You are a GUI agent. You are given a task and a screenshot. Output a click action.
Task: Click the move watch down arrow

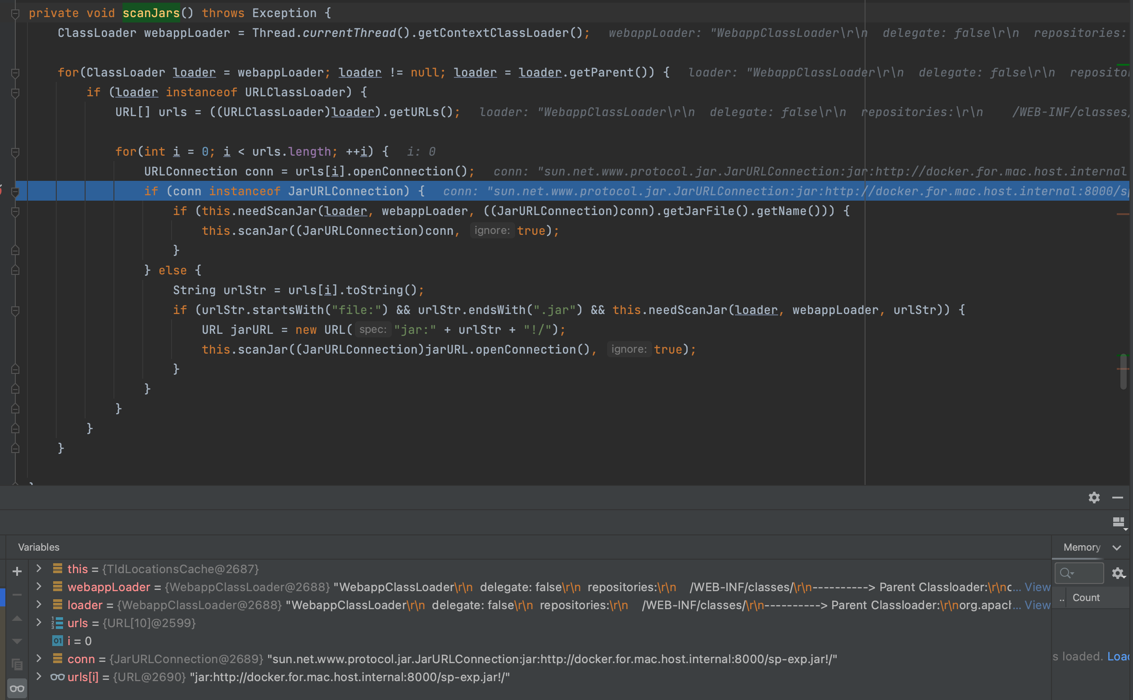17,641
